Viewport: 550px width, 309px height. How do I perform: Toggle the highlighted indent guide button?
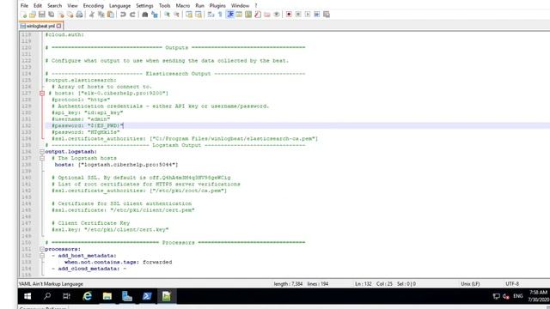[230, 15]
